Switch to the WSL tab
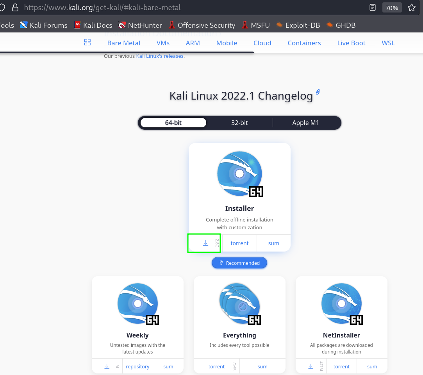The width and height of the screenshot is (423, 375). click(388, 43)
